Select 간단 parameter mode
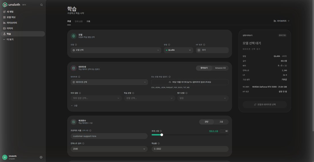This screenshot has height=162, width=314. 206,122
